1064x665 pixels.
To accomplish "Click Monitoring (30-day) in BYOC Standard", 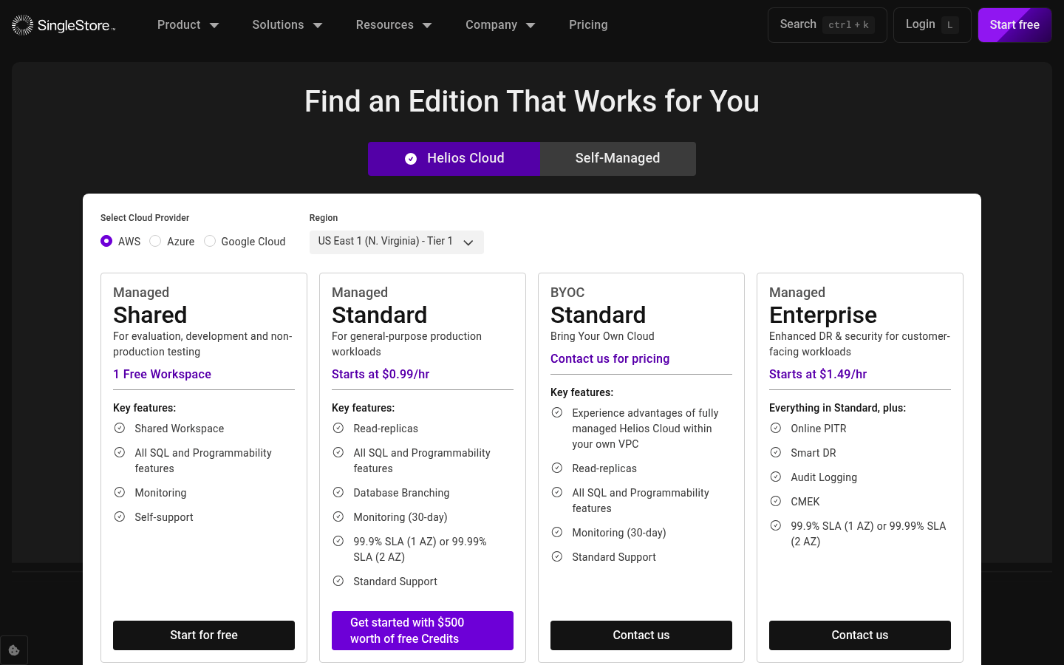I will 619,533.
